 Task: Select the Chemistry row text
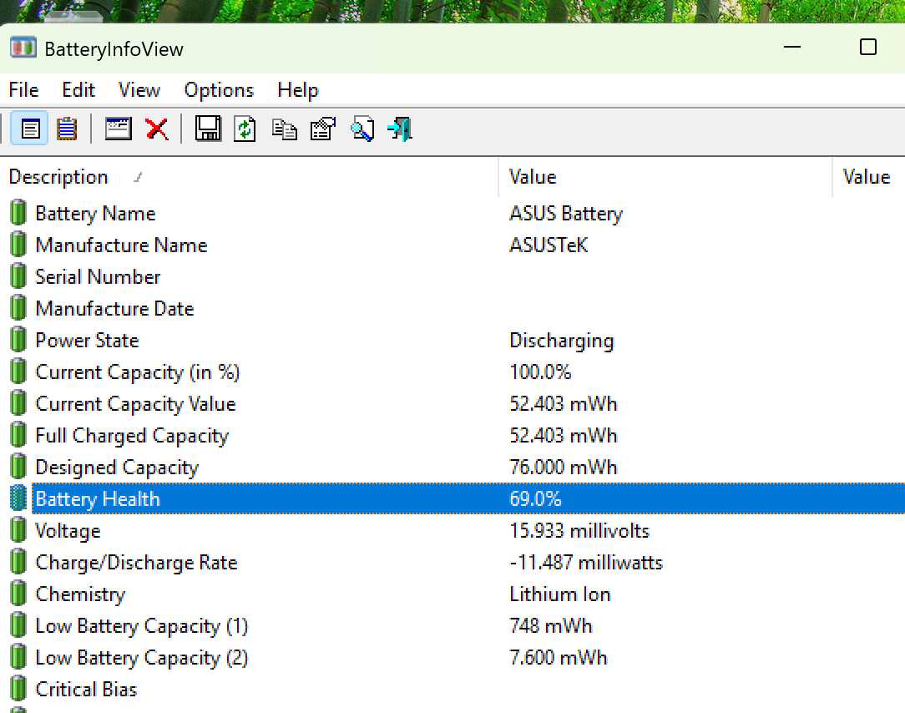click(x=80, y=594)
